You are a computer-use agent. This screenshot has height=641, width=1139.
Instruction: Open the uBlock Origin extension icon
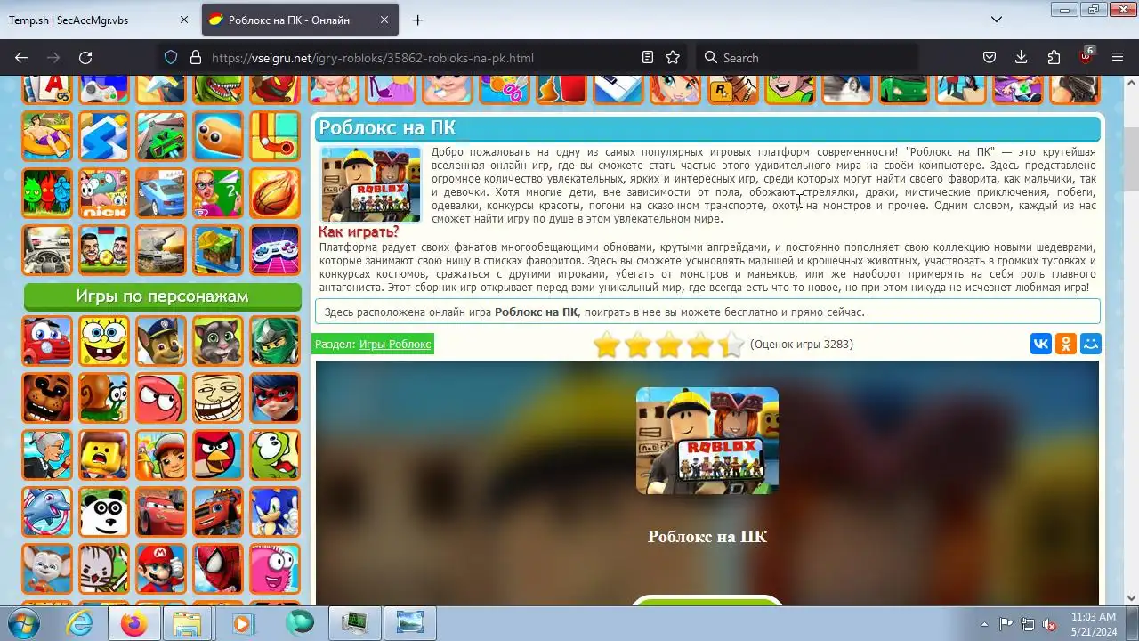(1086, 57)
